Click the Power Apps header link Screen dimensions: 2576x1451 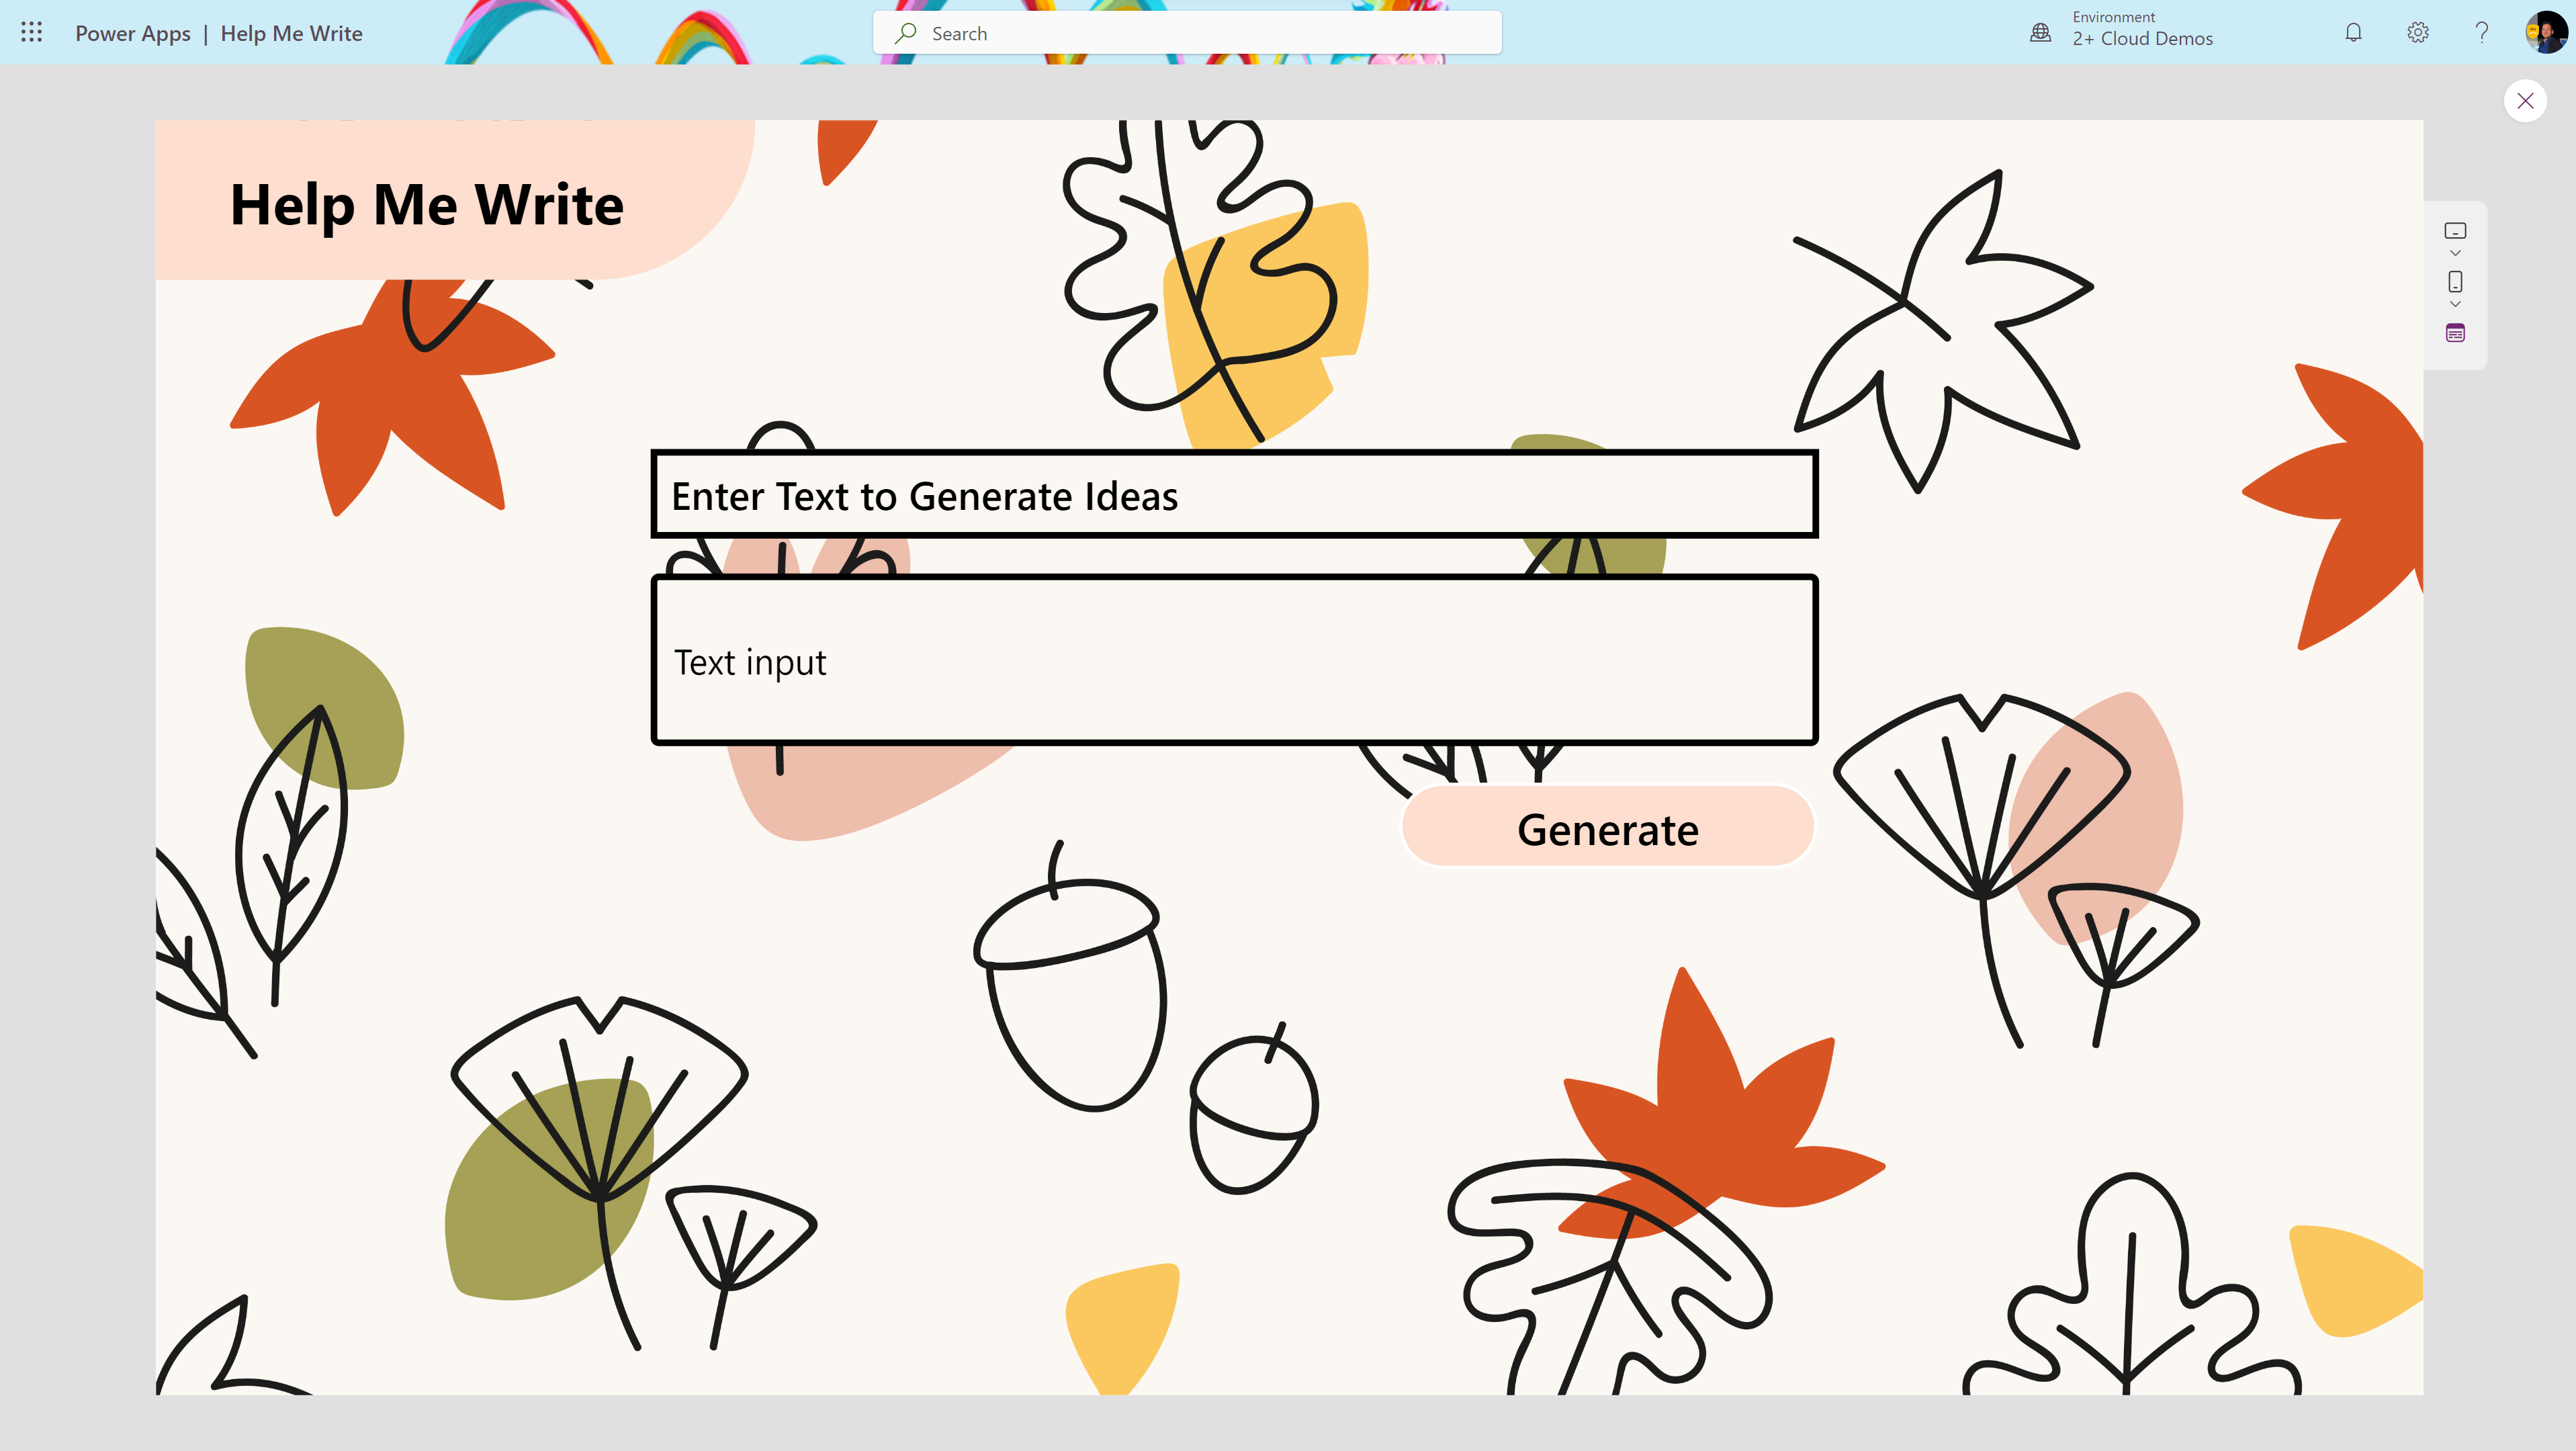coord(133,33)
